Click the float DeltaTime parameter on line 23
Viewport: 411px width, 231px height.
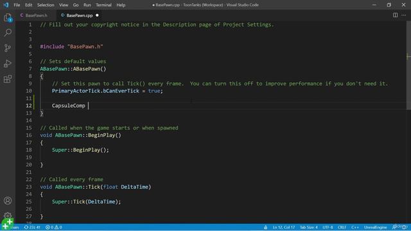pos(126,187)
